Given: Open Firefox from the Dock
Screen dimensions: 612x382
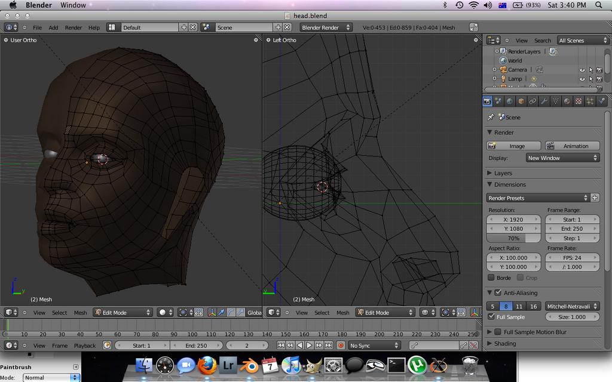Looking at the screenshot, I should (207, 366).
